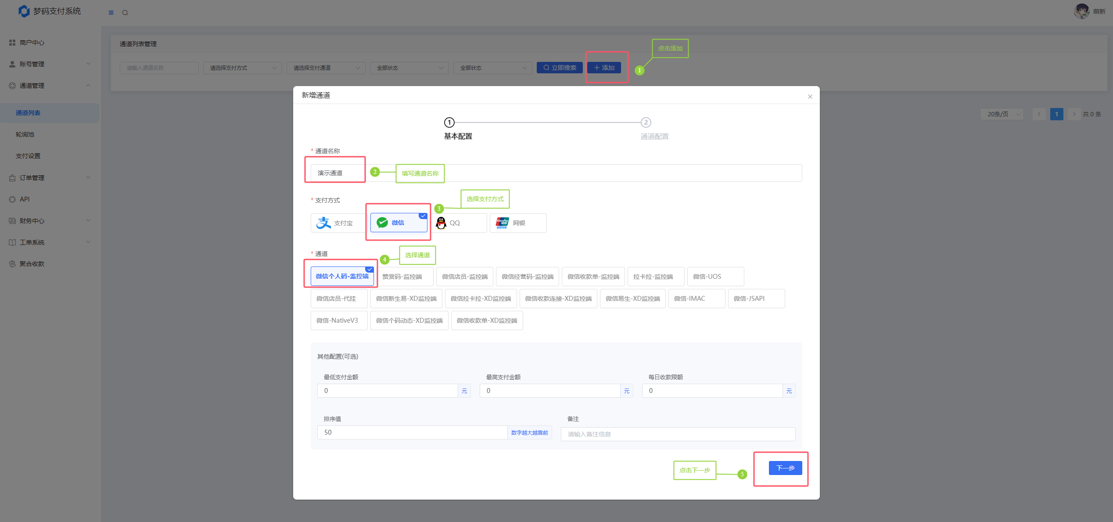Image resolution: width=1113 pixels, height=522 pixels.
Task: Click the user avatar in top right
Action: (x=1081, y=11)
